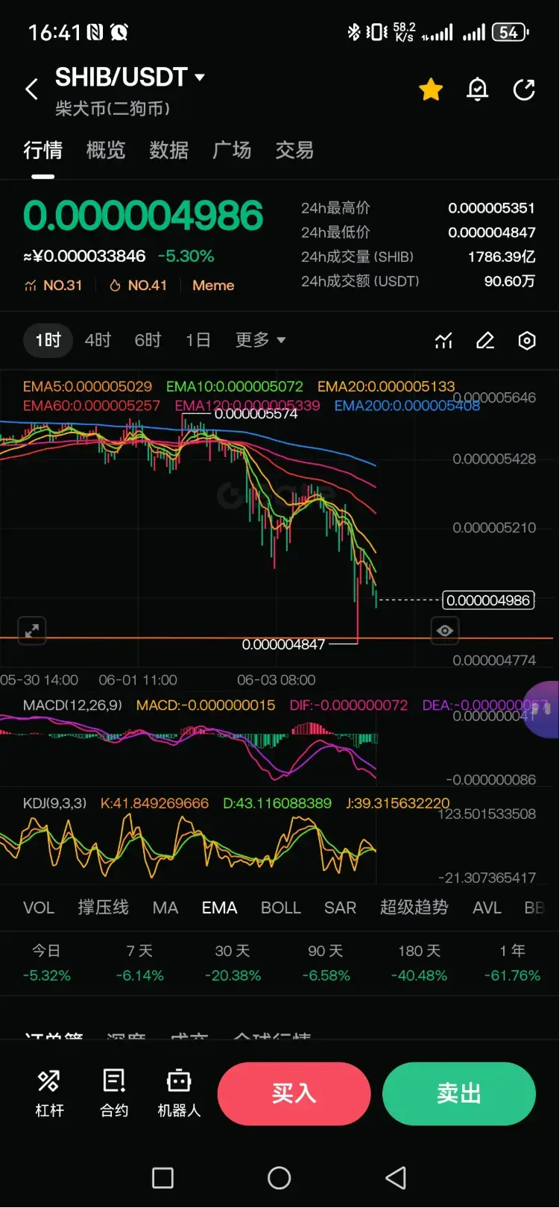The image size is (559, 1208).
Task: Select the 6时 timeframe
Action: point(148,340)
